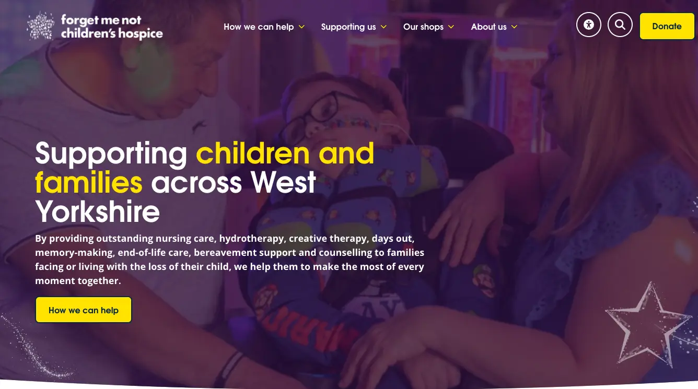Expand the chevron beside Our shops

pyautogui.click(x=451, y=27)
